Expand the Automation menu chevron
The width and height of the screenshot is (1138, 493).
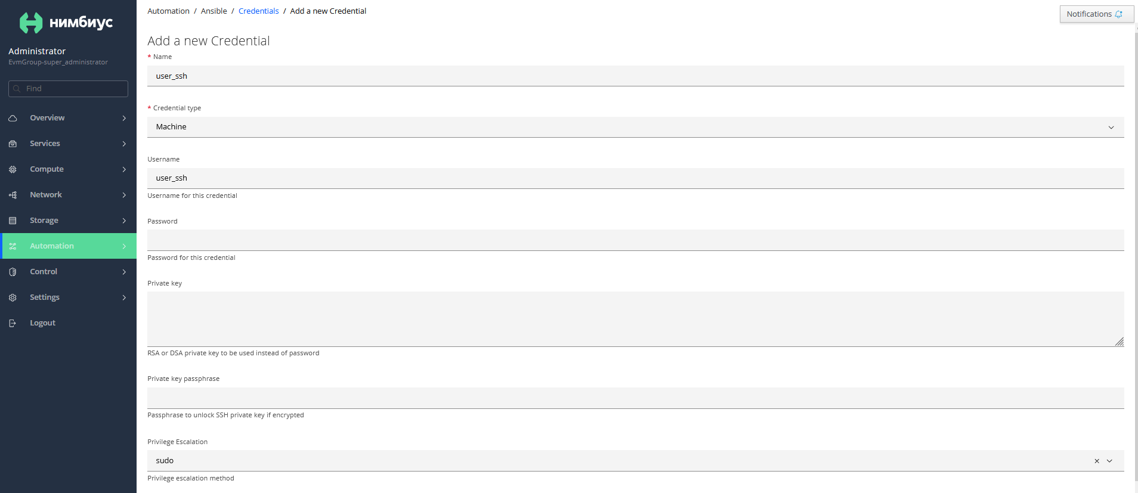coord(124,246)
